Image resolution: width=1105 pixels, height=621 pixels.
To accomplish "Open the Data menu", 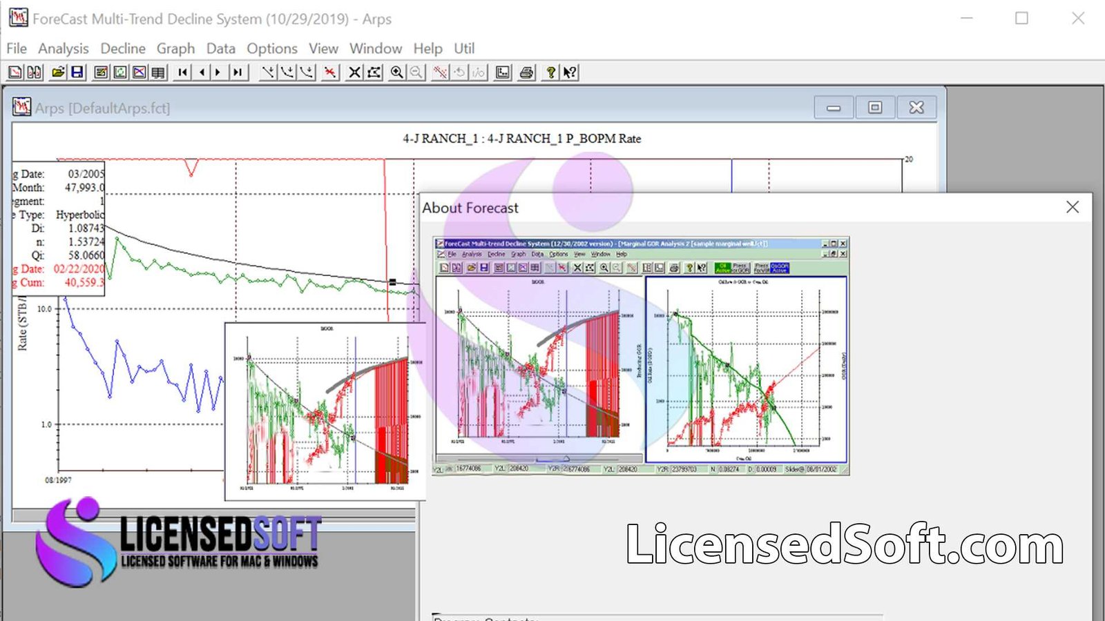I will pyautogui.click(x=221, y=48).
